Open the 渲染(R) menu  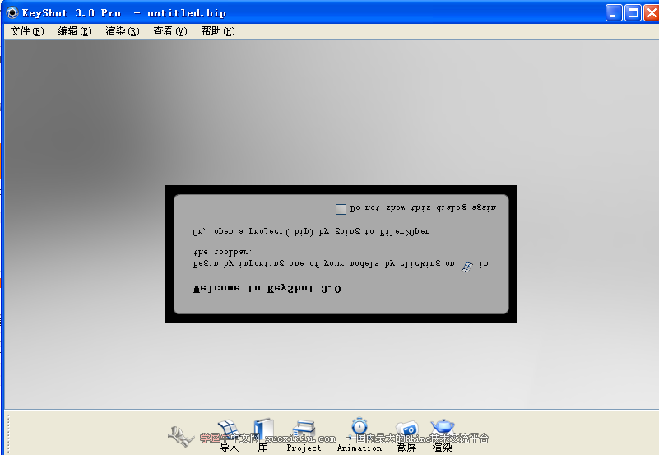(x=123, y=31)
